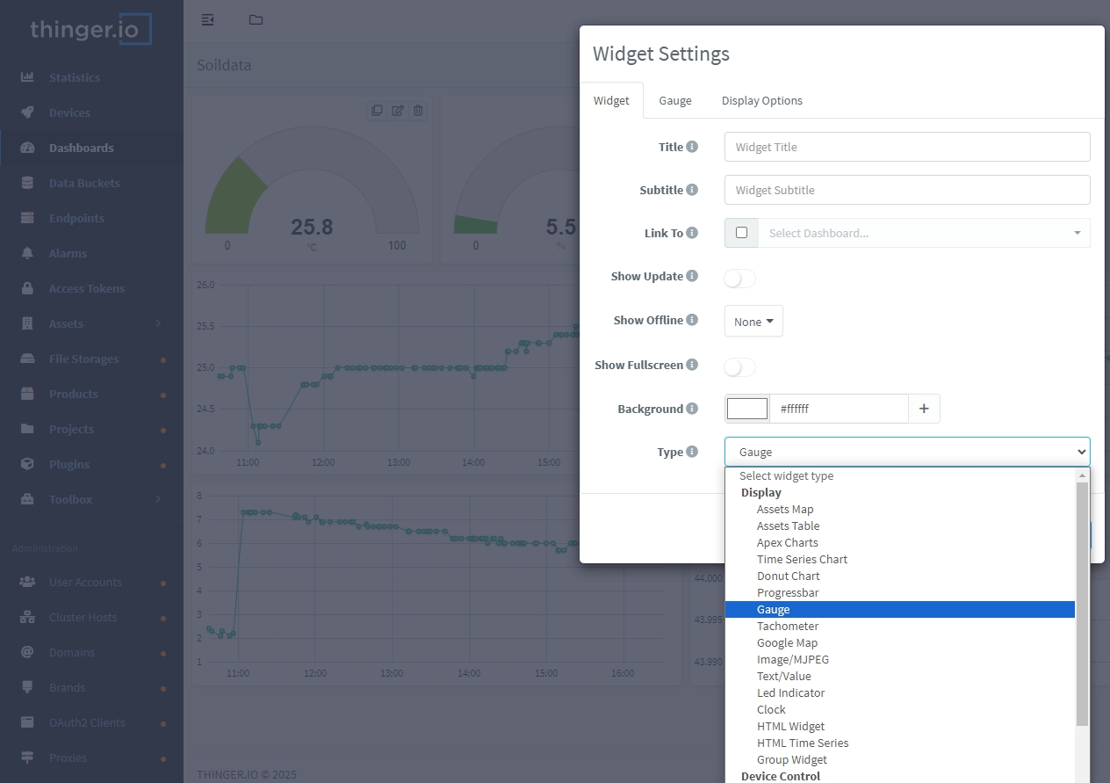Delete the gauge widget using trash icon
Viewport: 1110px width, 783px height.
coord(418,111)
